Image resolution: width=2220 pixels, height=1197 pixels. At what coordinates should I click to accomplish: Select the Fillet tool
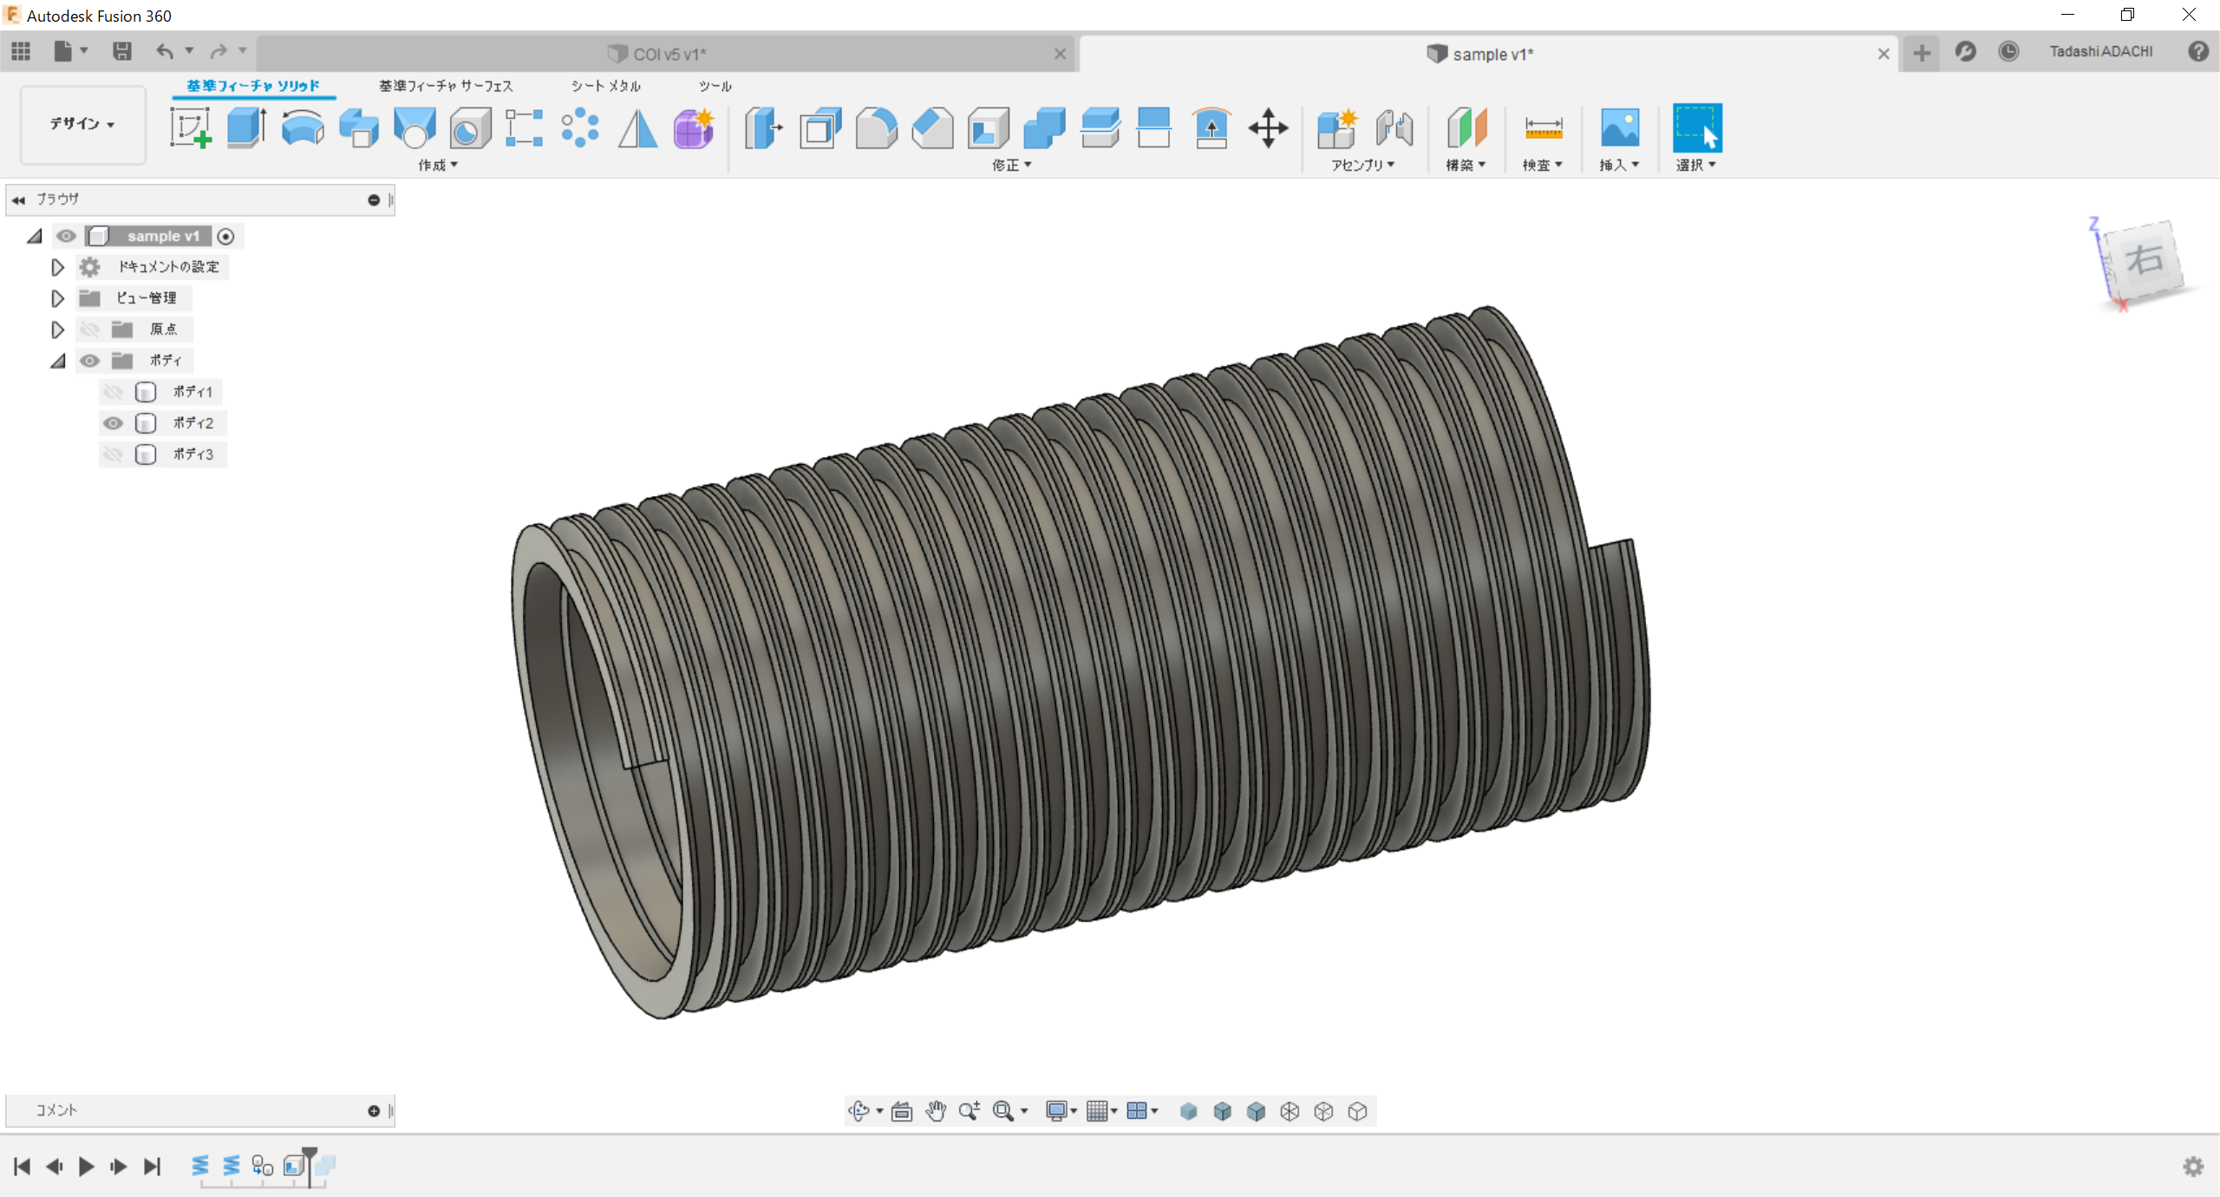tap(876, 128)
